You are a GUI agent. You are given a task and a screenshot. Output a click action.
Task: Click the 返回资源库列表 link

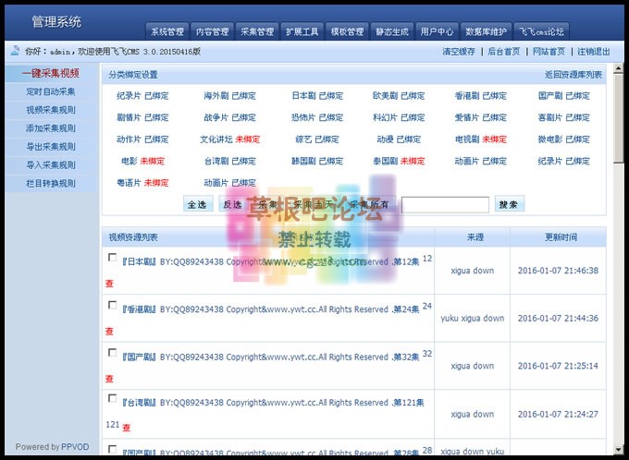[573, 75]
